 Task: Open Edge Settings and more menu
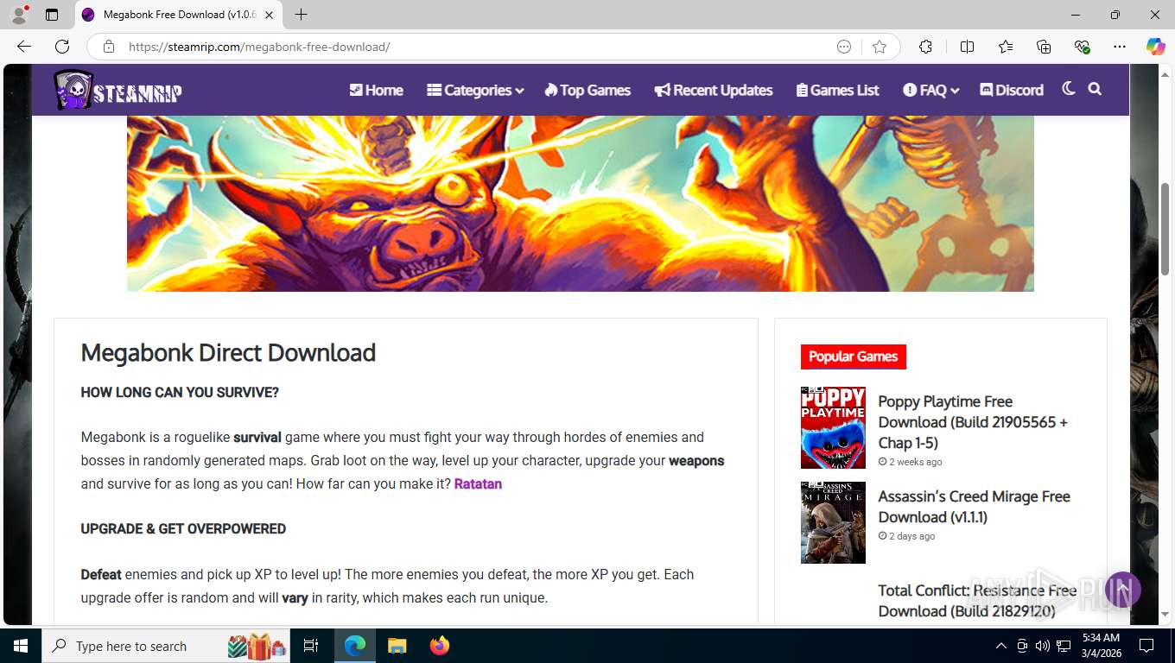point(1120,47)
